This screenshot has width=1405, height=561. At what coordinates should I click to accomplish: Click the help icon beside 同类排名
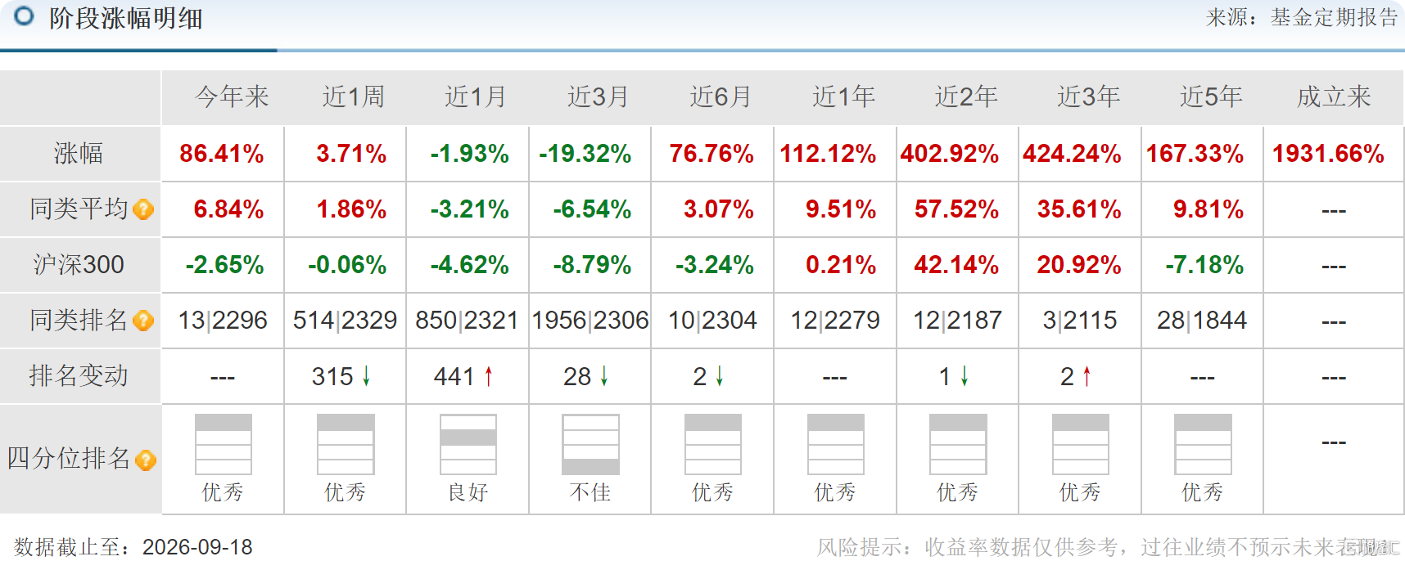pyautogui.click(x=143, y=321)
